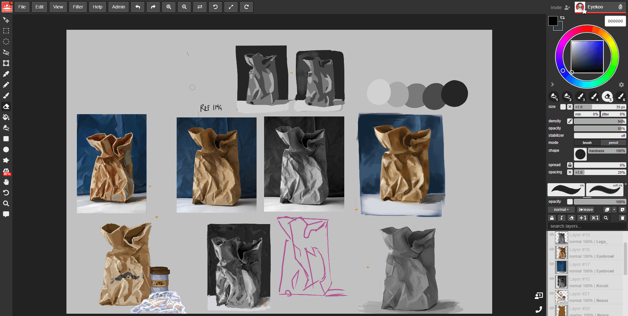
Task: Select the paint bucket fill tool
Action: point(6,117)
